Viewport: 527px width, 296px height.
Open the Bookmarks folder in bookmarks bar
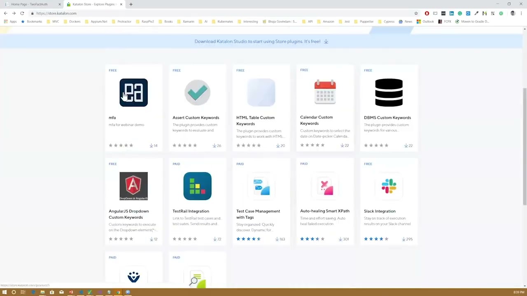click(x=32, y=21)
